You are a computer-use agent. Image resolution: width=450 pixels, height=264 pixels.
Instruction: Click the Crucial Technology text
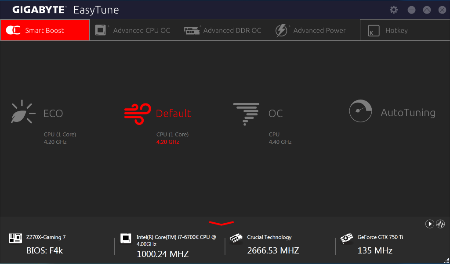[x=269, y=237]
